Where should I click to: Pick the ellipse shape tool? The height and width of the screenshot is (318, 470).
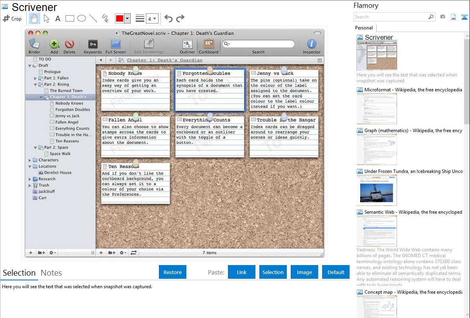pyautogui.click(x=82, y=18)
